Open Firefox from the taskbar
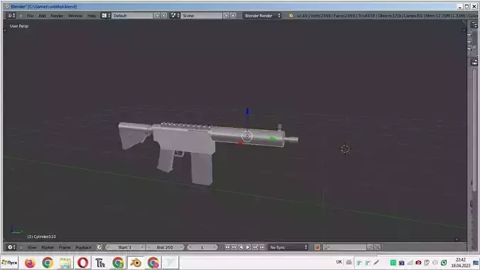Image resolution: width=480 pixels, height=270 pixels. 30,263
